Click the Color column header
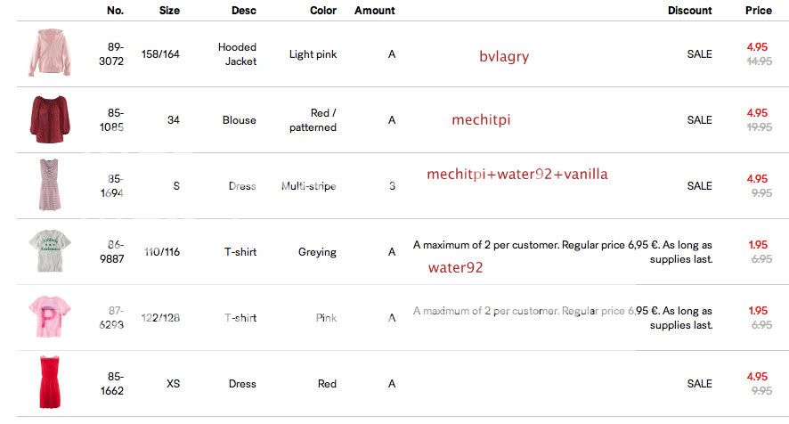Viewport: 789px width, 424px height. point(323,11)
